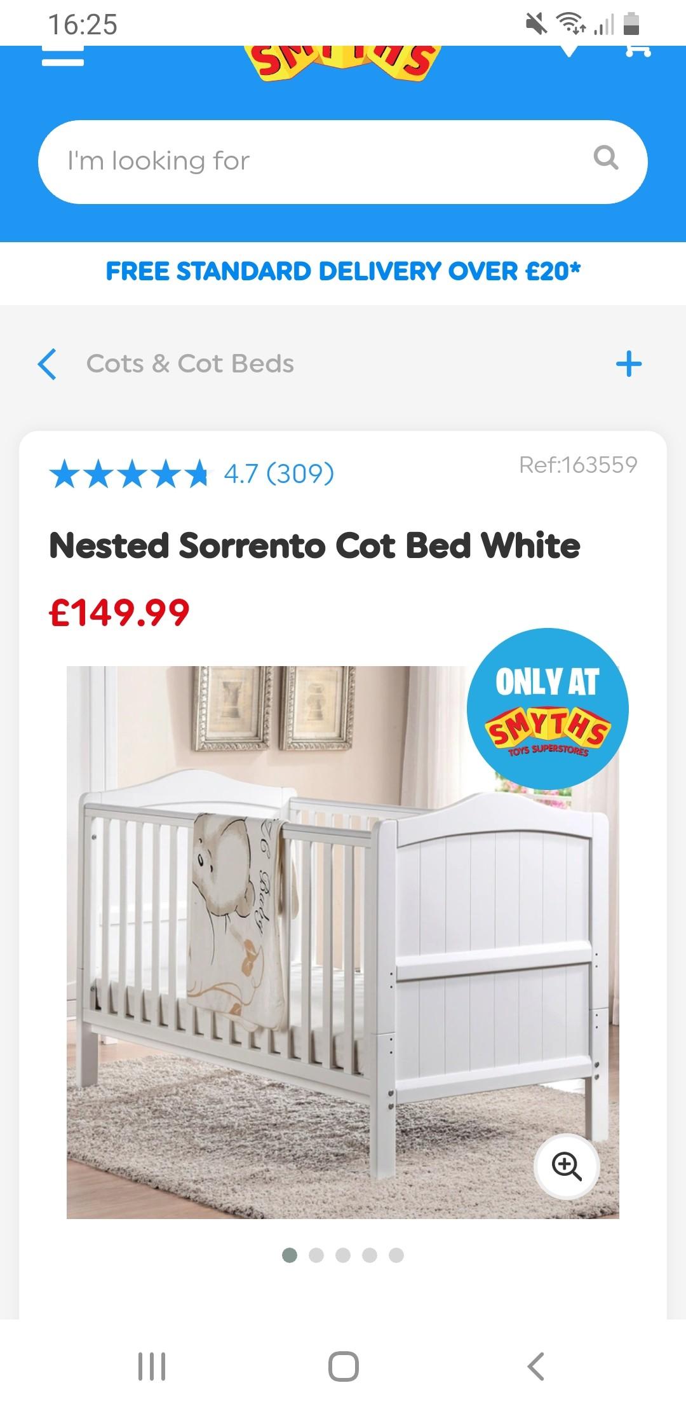Tap the search magnifier icon

tap(605, 157)
